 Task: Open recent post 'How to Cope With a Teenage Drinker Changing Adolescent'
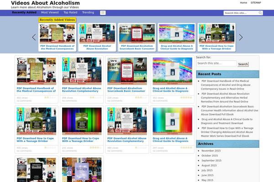pos(227,132)
